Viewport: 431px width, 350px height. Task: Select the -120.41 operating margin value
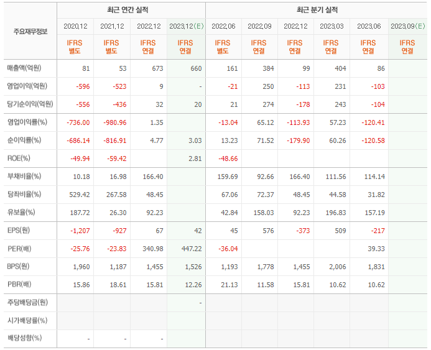pyautogui.click(x=373, y=122)
